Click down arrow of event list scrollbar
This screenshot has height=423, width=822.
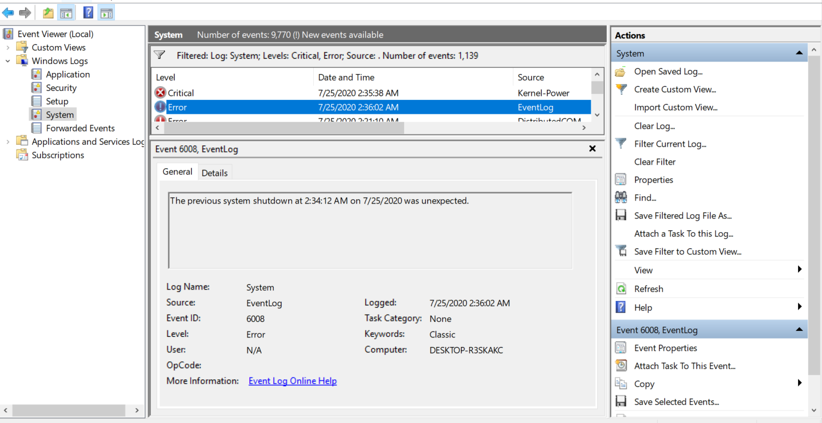597,115
